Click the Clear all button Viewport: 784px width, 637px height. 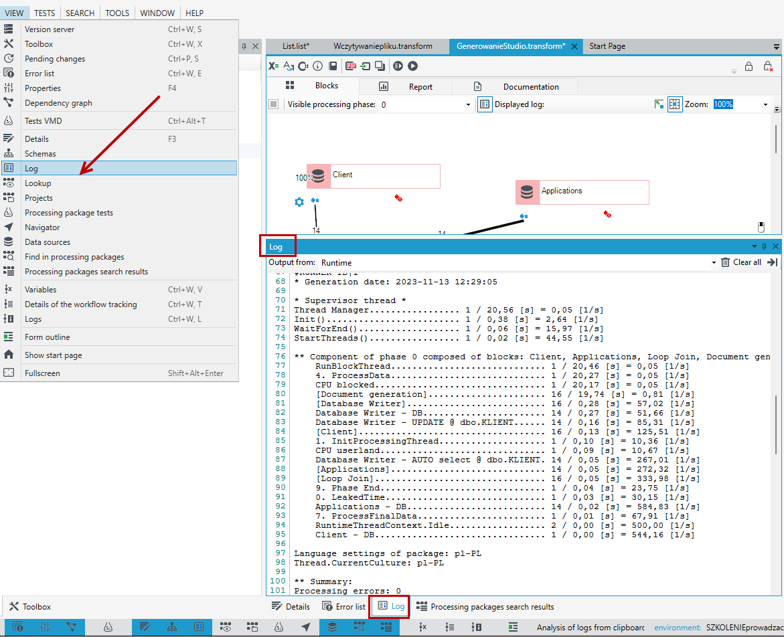[x=741, y=262]
